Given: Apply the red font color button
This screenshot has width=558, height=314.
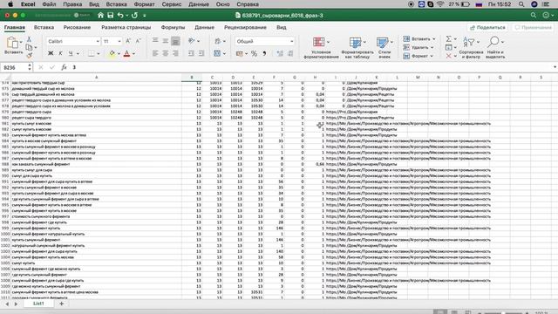Looking at the screenshot, I should (126, 54).
